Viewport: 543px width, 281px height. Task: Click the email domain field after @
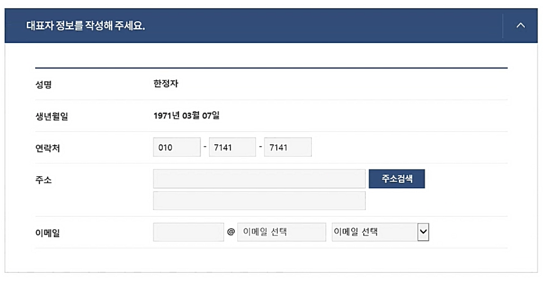(282, 232)
